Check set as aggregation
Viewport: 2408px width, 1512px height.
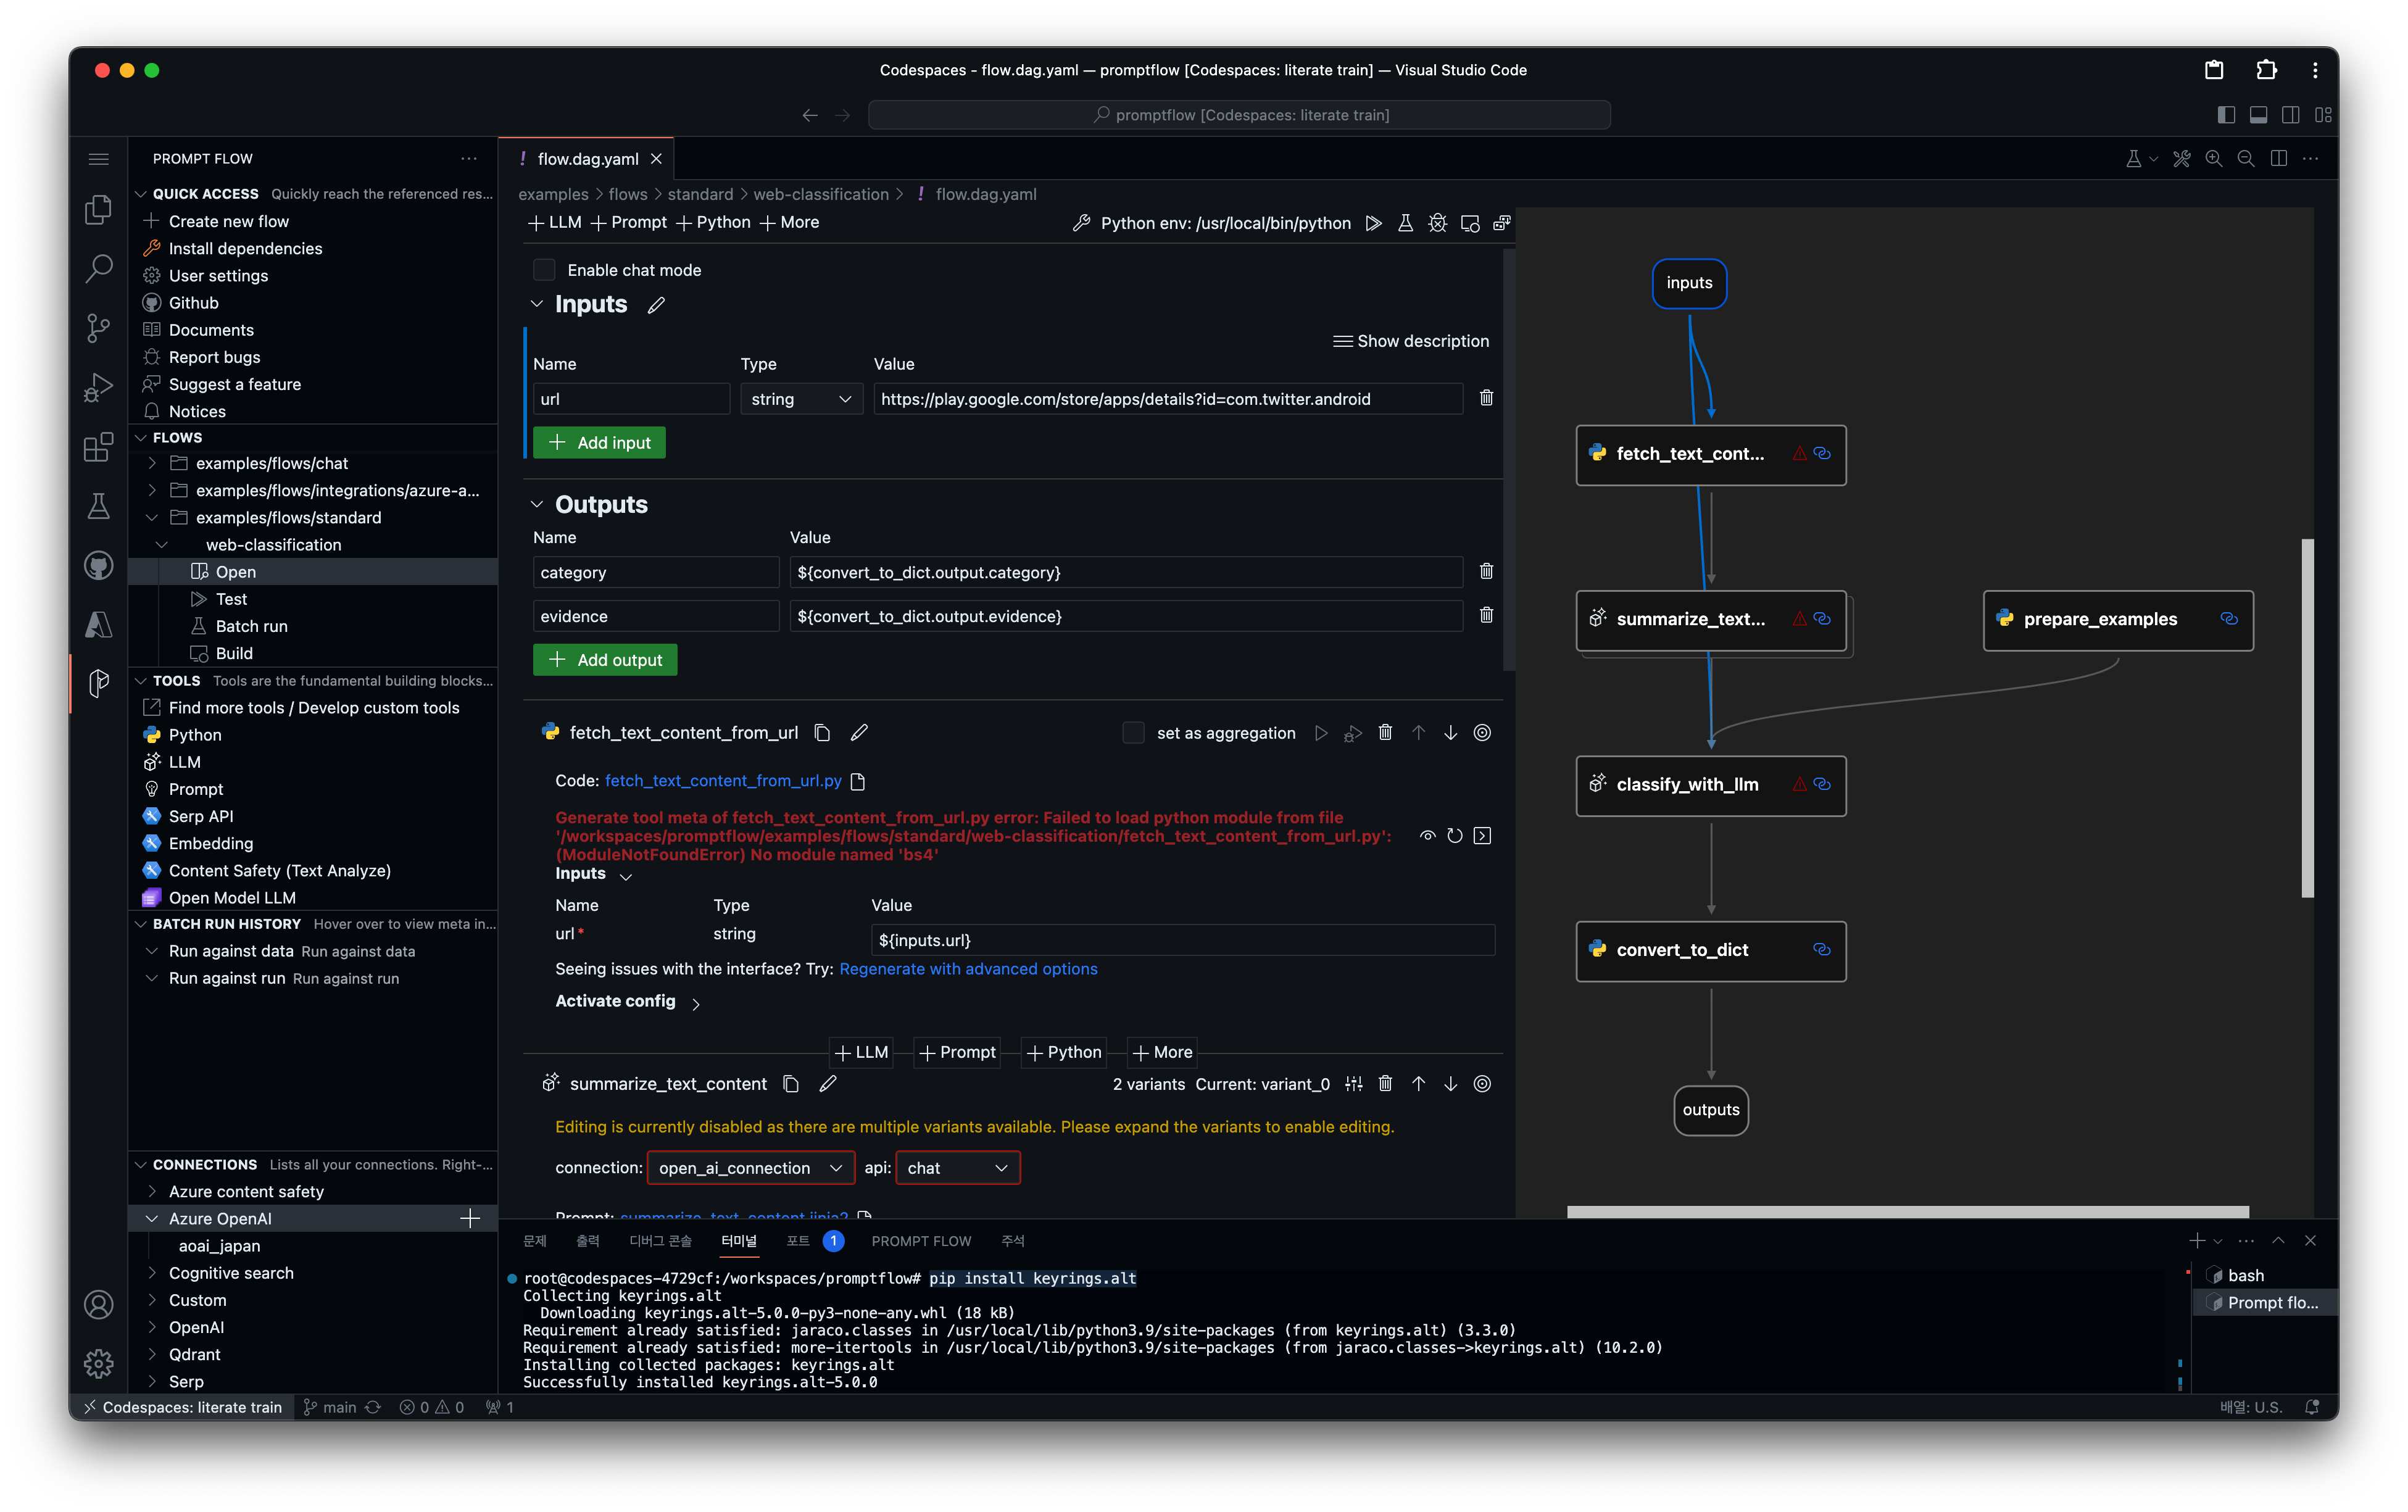point(1133,733)
